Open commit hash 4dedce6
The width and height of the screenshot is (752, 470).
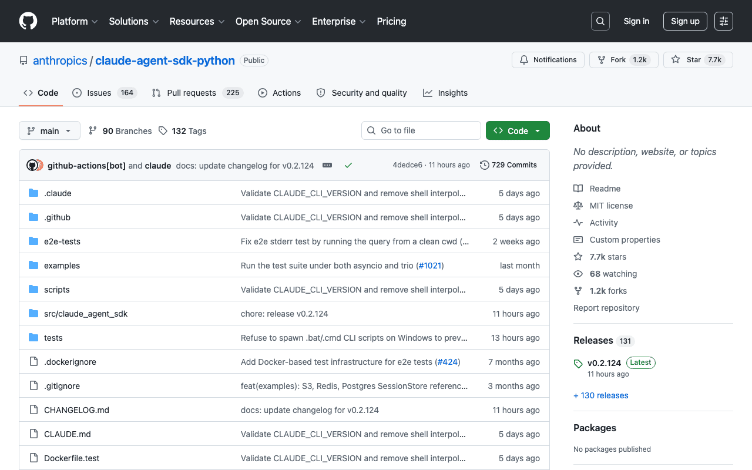click(407, 165)
